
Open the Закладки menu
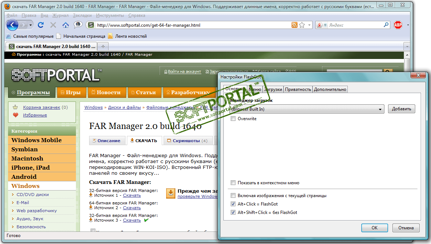pyautogui.click(x=82, y=16)
